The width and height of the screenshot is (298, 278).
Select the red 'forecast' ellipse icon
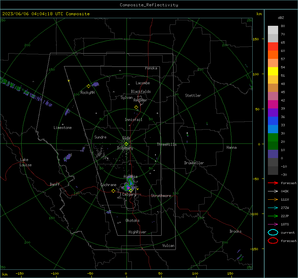(273, 241)
